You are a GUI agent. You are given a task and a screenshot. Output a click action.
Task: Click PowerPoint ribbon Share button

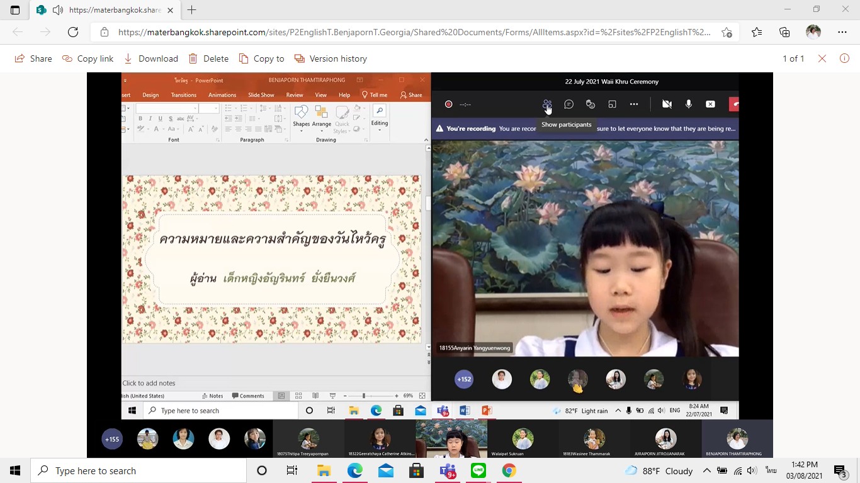point(411,95)
